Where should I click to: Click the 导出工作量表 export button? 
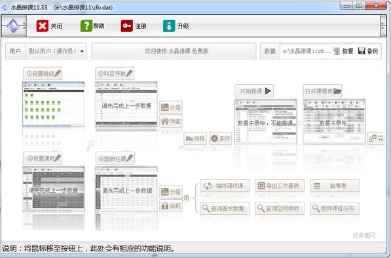tap(280, 185)
